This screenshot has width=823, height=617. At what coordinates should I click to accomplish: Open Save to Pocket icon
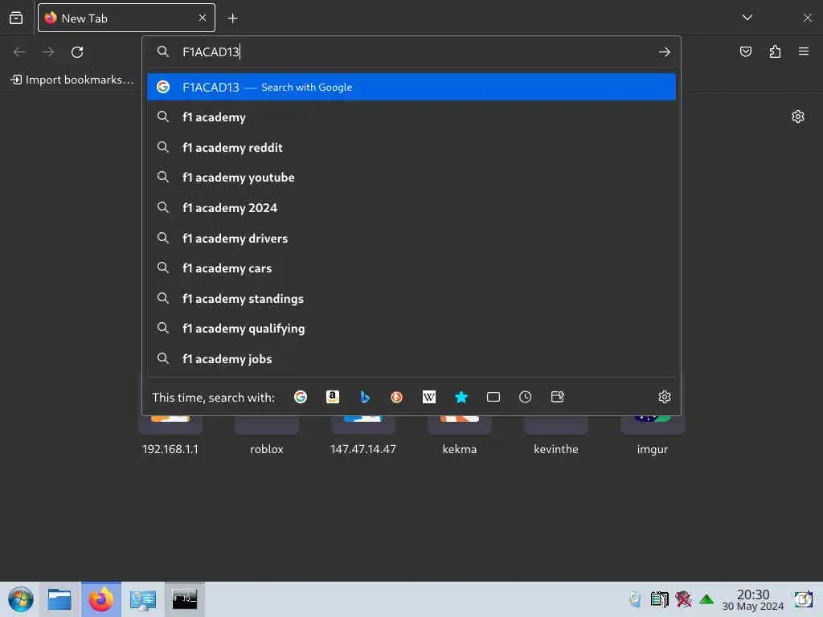click(x=745, y=52)
